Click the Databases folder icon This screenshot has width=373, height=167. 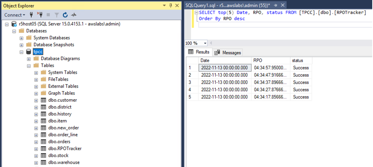(21, 31)
